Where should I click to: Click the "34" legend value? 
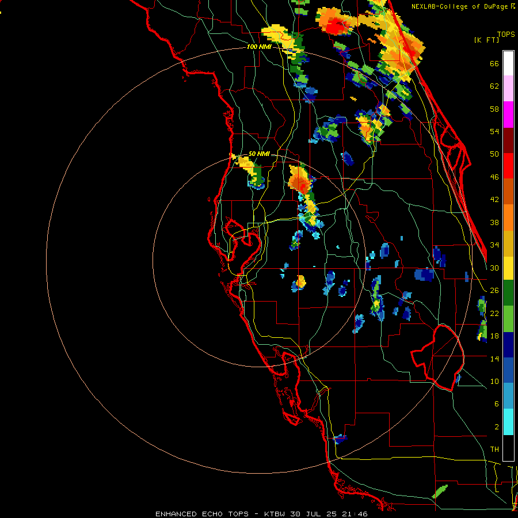[x=494, y=245]
